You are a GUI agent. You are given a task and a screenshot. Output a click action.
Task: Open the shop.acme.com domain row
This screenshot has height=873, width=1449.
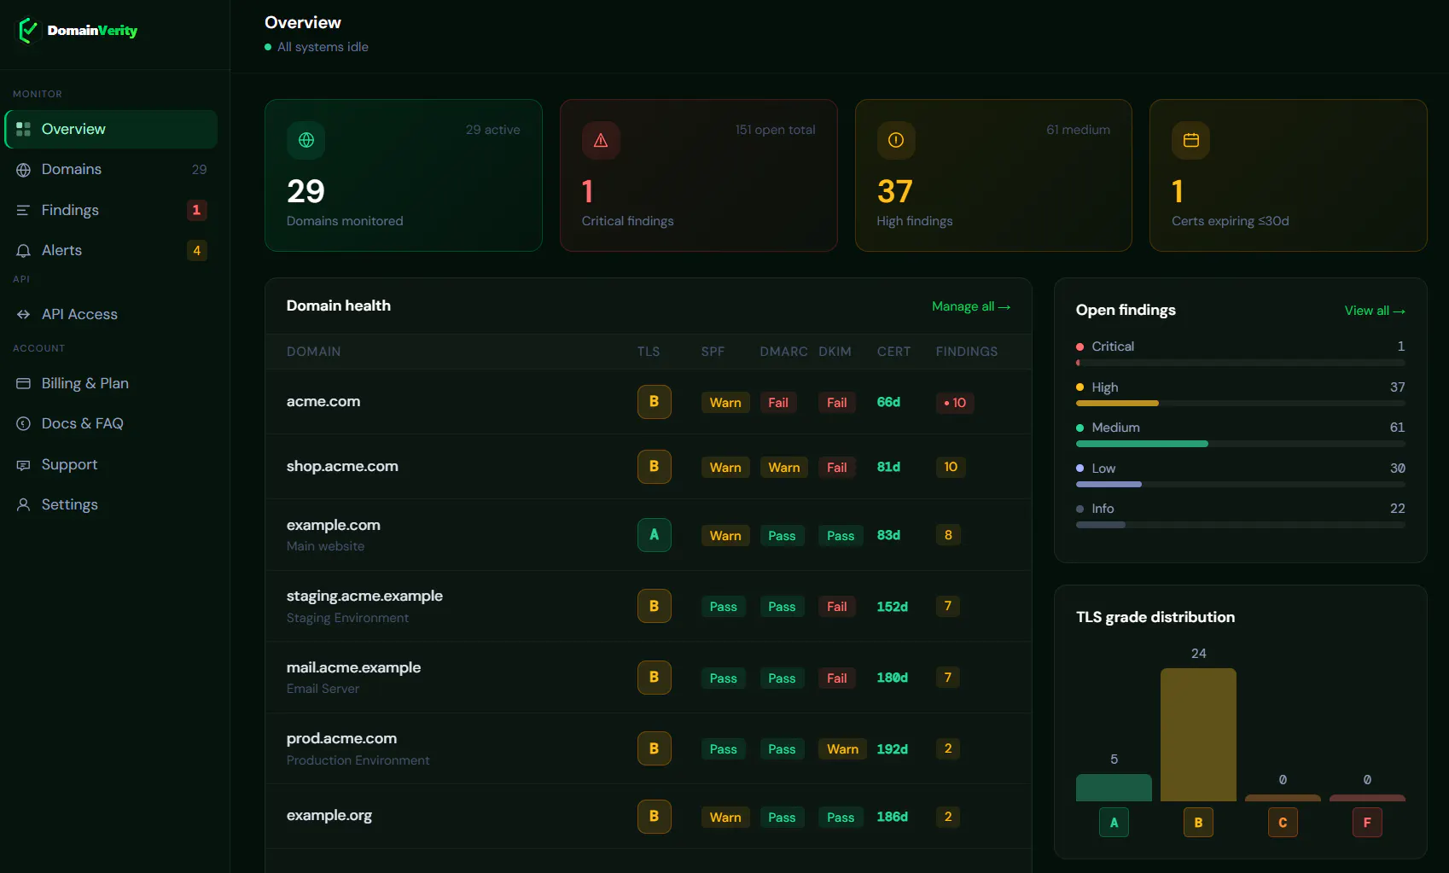point(649,467)
